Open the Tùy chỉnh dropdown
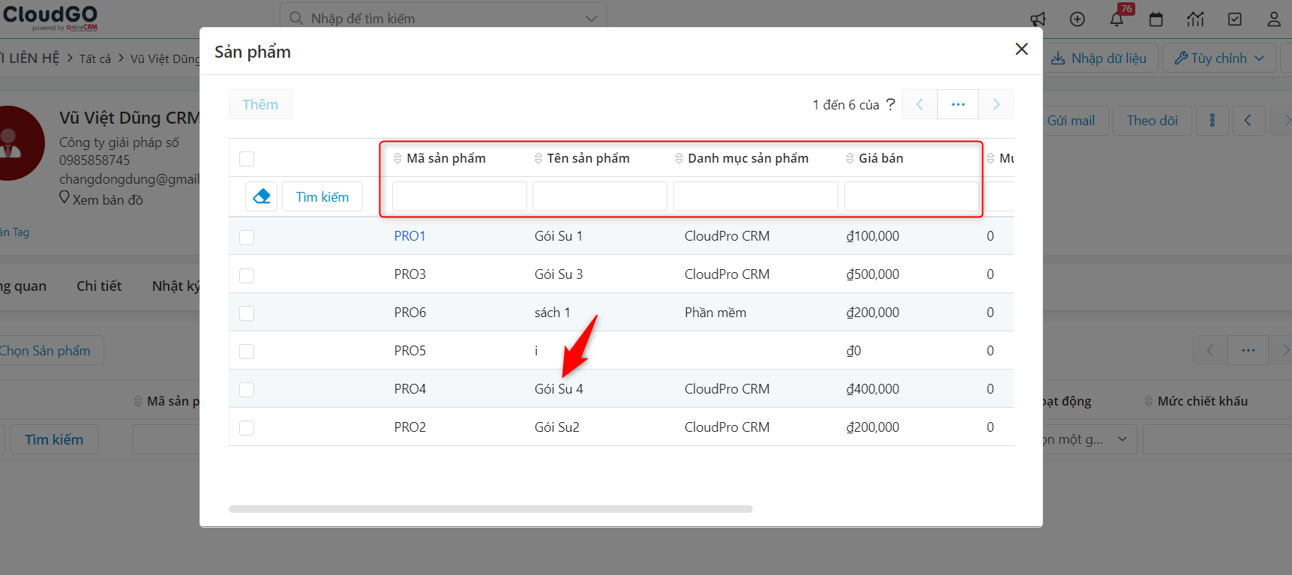The image size is (1292, 575). tap(1219, 58)
